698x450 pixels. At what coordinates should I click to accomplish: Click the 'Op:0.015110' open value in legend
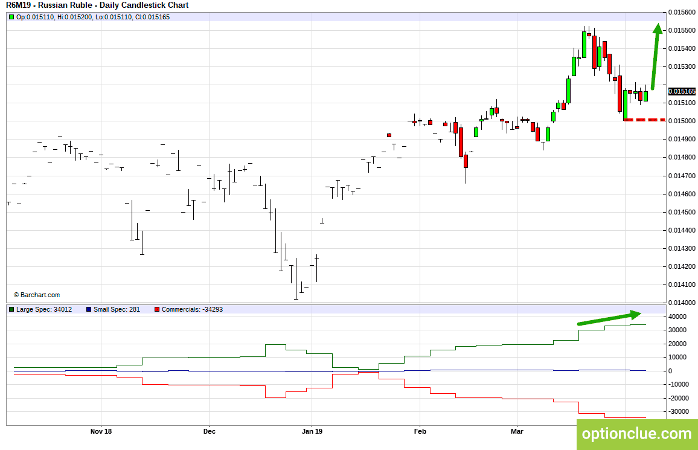[x=35, y=18]
